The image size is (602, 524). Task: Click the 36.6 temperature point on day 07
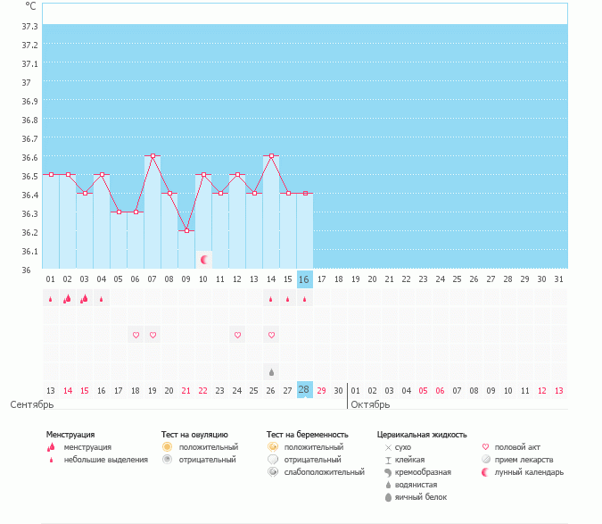[x=153, y=156]
